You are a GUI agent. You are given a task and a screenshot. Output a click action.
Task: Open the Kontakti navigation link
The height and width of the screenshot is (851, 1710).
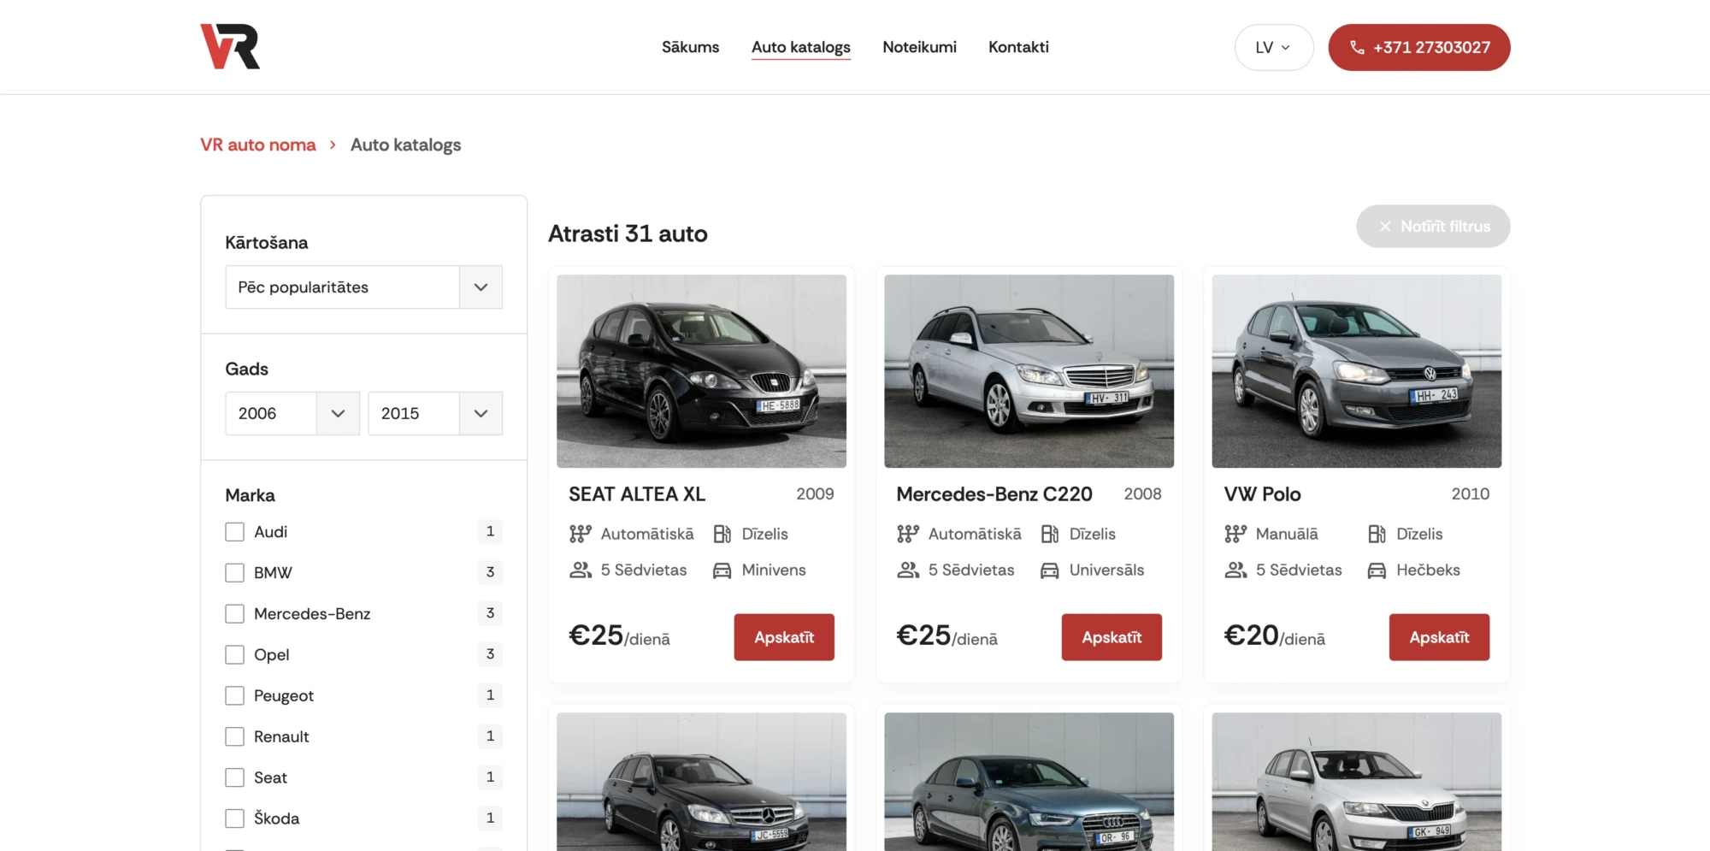[1018, 47]
